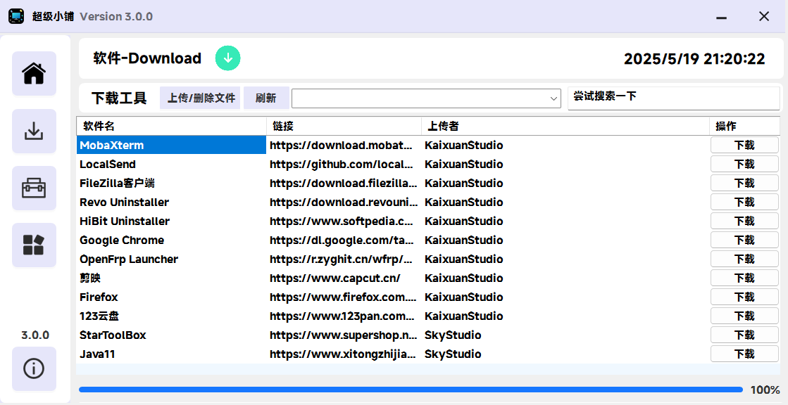Select the Firefox name cell
Image resolution: width=788 pixels, height=405 pixels.
pyautogui.click(x=171, y=297)
